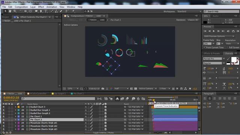Image resolution: width=240 pixels, height=135 pixels.
Task: Jump to first frame in Preview panel
Action: (205, 31)
